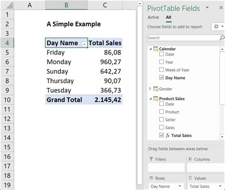
Task: Select row 15 header
Action: click(7, 147)
